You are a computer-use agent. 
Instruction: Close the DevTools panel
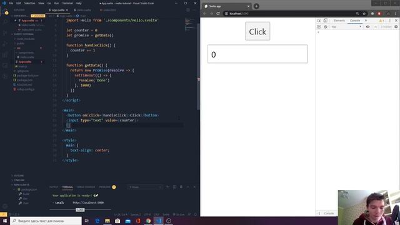pyautogui.click(x=396, y=21)
